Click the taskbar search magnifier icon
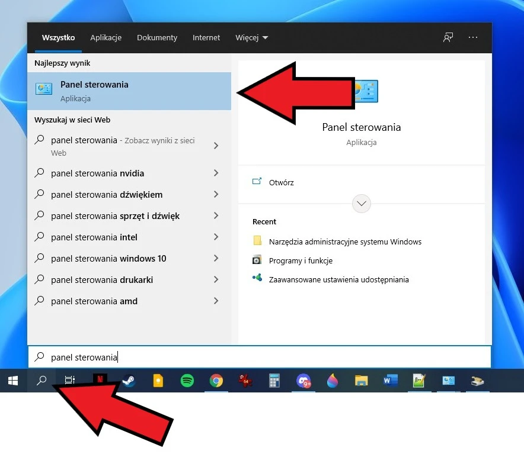The width and height of the screenshot is (524, 454). (x=41, y=381)
